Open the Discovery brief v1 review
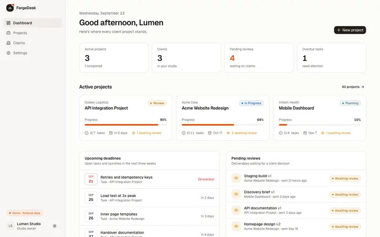The image size is (380, 237). coord(296,194)
